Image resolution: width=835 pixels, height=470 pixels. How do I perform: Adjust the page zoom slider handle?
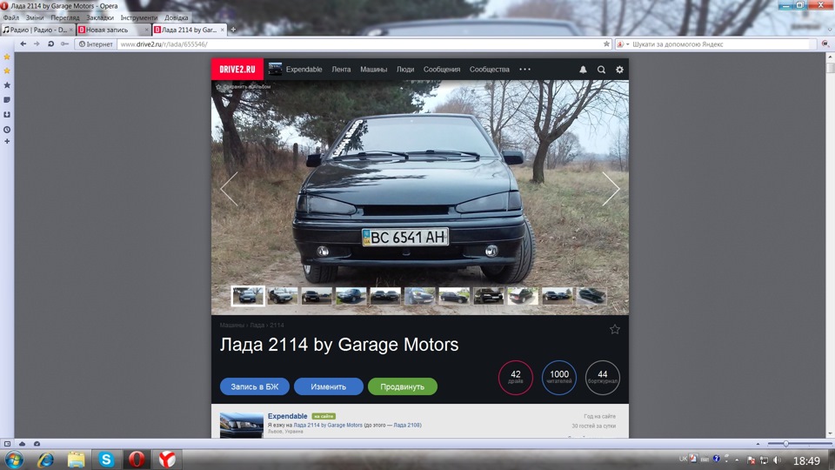tap(786, 443)
